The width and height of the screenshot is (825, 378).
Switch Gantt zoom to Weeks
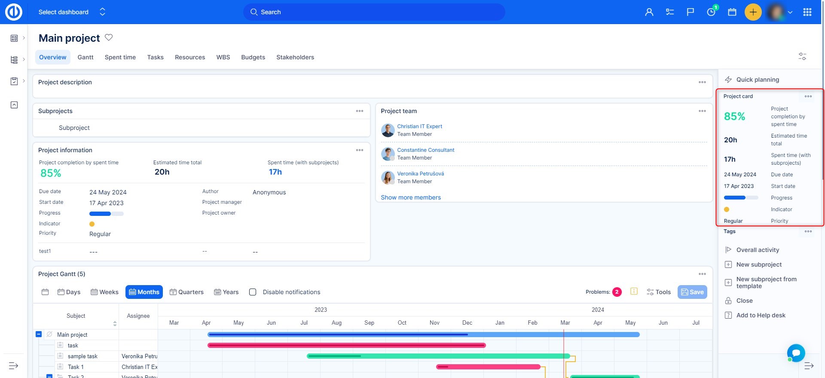coord(104,292)
